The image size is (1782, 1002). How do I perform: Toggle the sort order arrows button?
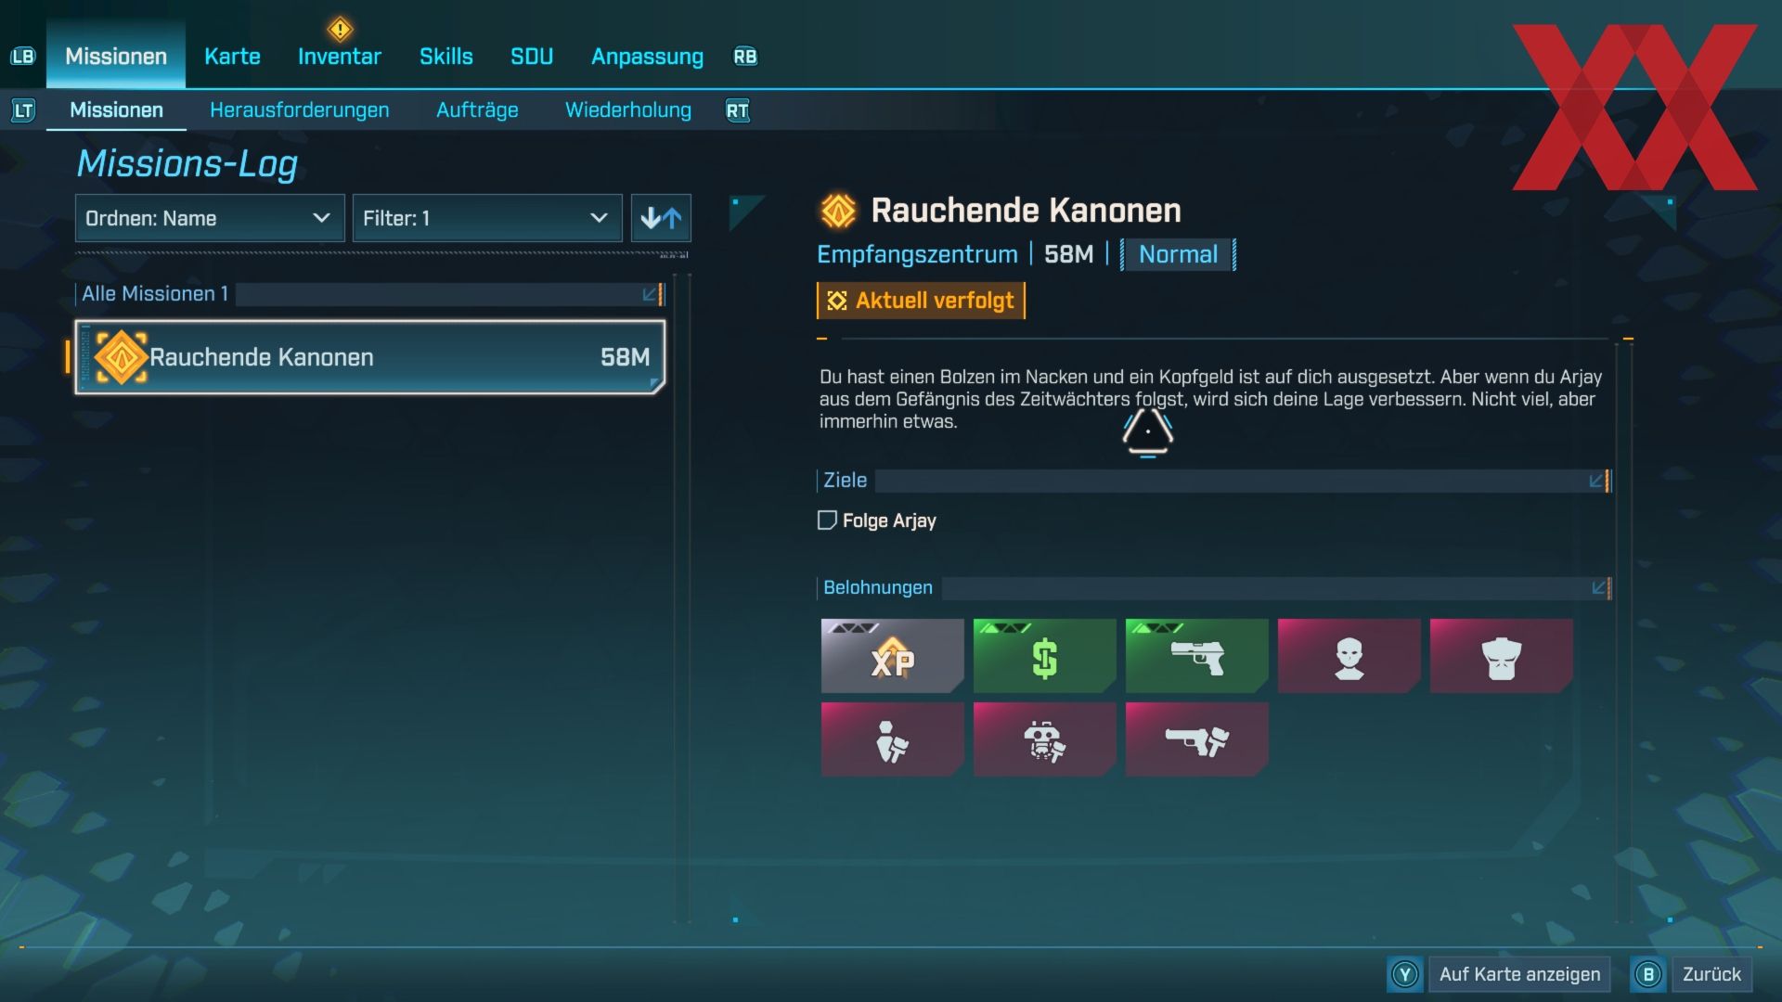coord(661,218)
